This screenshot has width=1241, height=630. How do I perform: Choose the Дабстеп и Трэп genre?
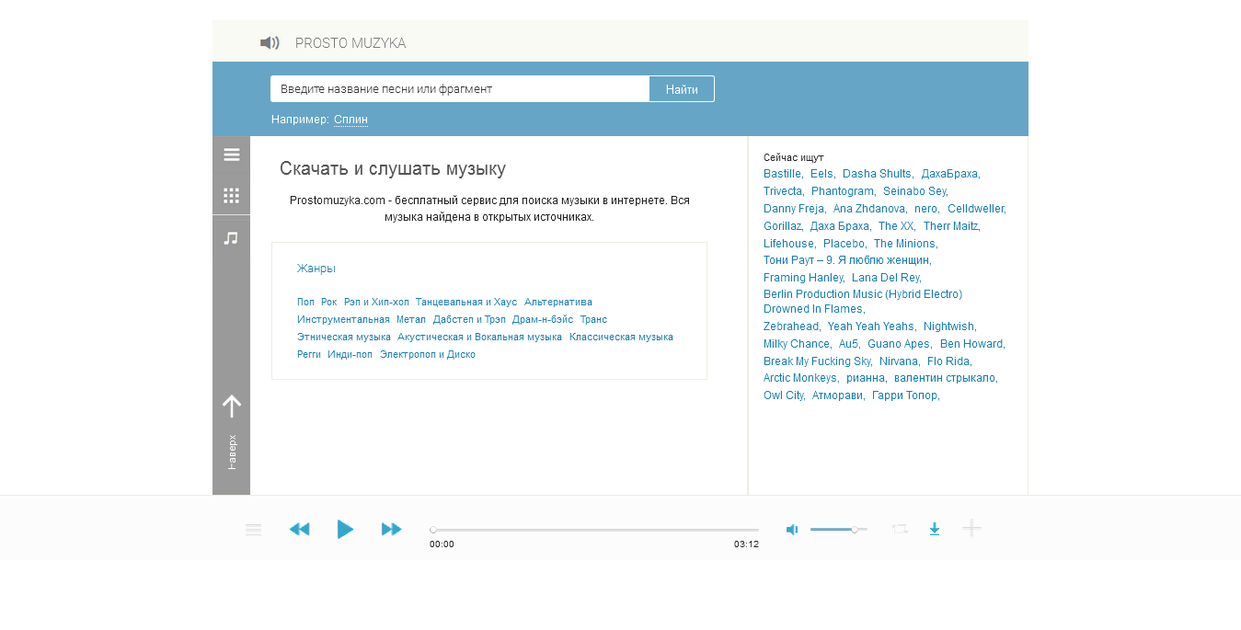[x=469, y=319]
